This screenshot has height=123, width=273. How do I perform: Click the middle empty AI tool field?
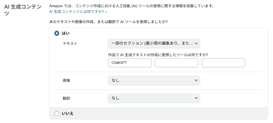coord(176,63)
